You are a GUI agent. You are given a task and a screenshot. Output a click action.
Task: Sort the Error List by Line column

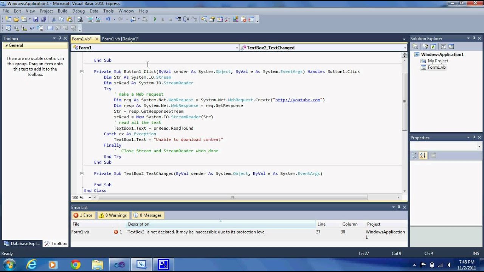[327, 224]
